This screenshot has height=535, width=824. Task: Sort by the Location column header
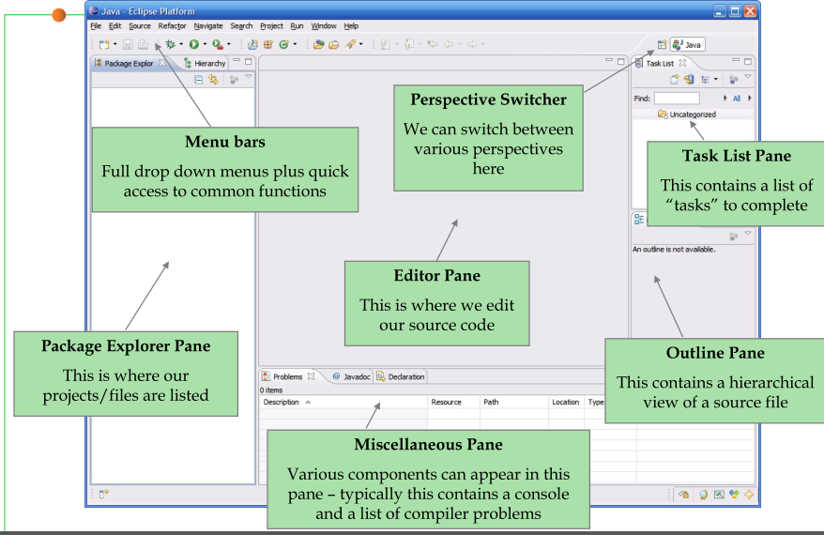click(566, 402)
